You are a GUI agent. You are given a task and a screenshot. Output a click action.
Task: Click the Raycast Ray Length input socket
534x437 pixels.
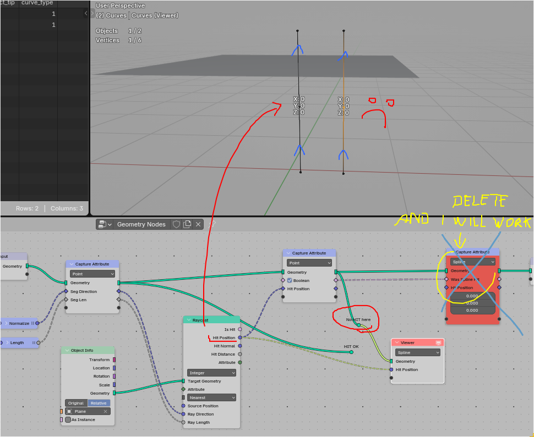(x=183, y=422)
